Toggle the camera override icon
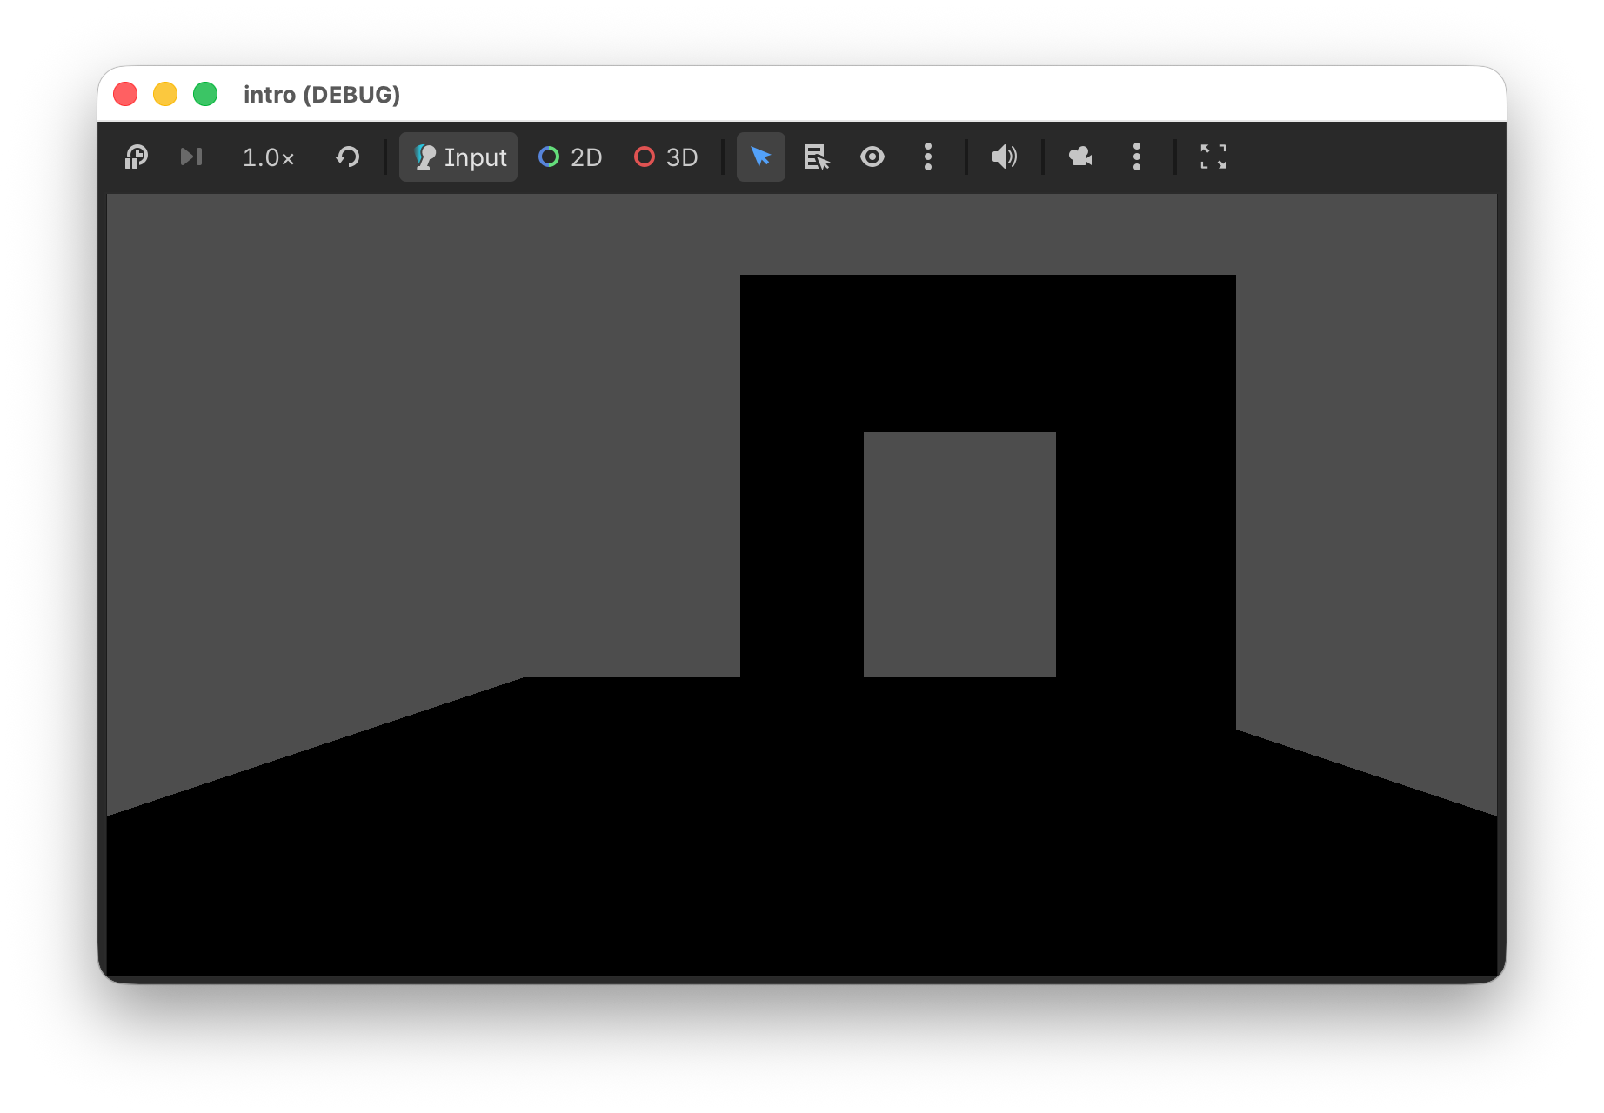 1080,157
